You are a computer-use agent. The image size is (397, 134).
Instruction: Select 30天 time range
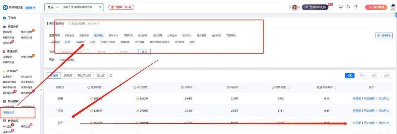point(386,75)
